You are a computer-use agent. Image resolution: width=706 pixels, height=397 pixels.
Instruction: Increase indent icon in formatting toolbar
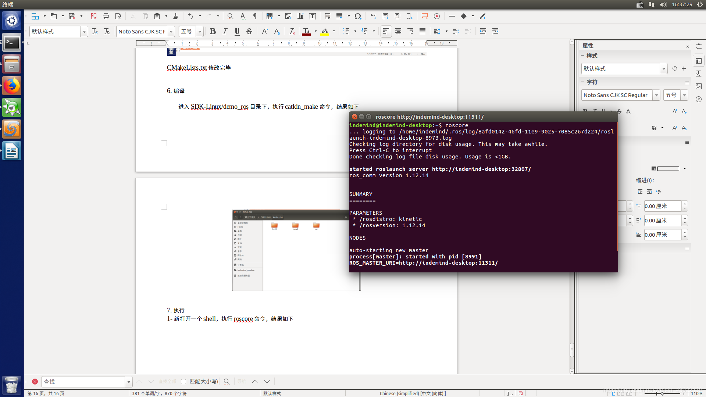pyautogui.click(x=483, y=32)
